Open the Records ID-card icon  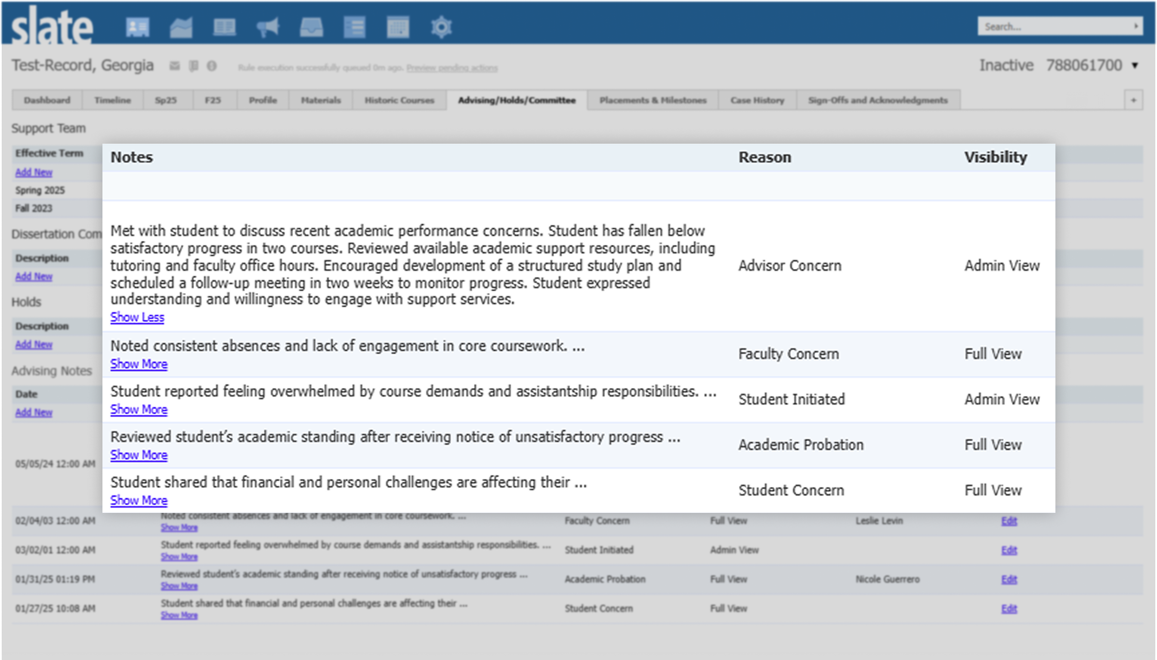click(137, 27)
